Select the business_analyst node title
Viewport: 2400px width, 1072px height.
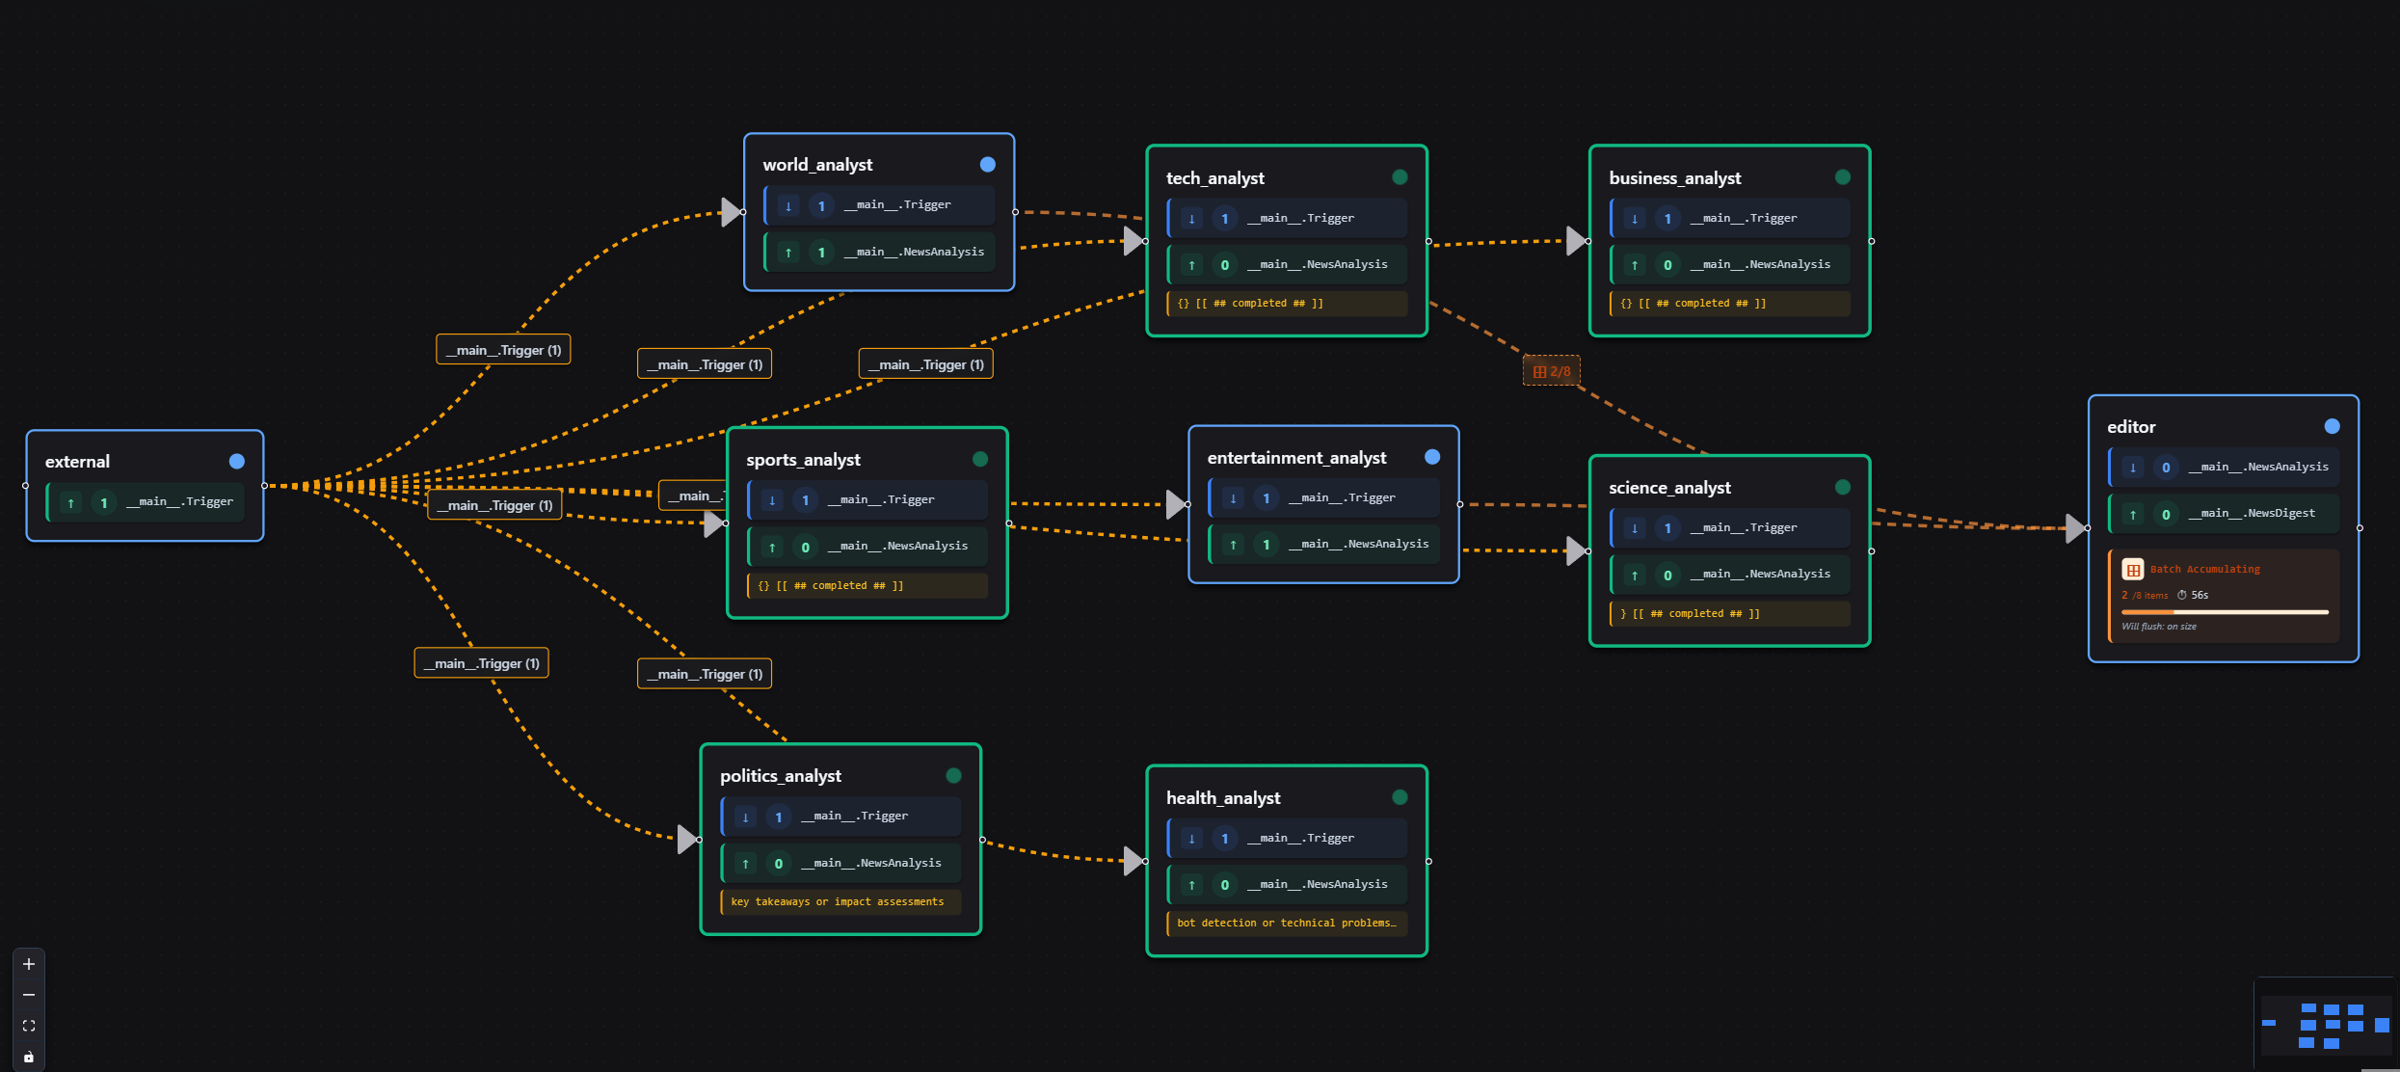1674,178
